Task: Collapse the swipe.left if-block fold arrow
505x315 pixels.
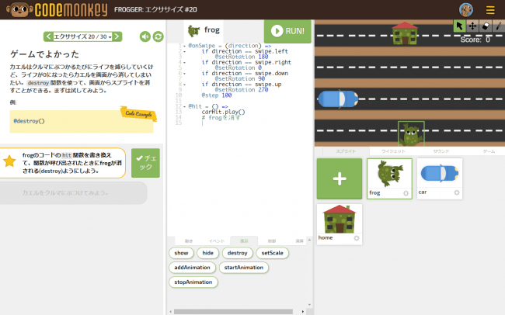Action: 184,51
